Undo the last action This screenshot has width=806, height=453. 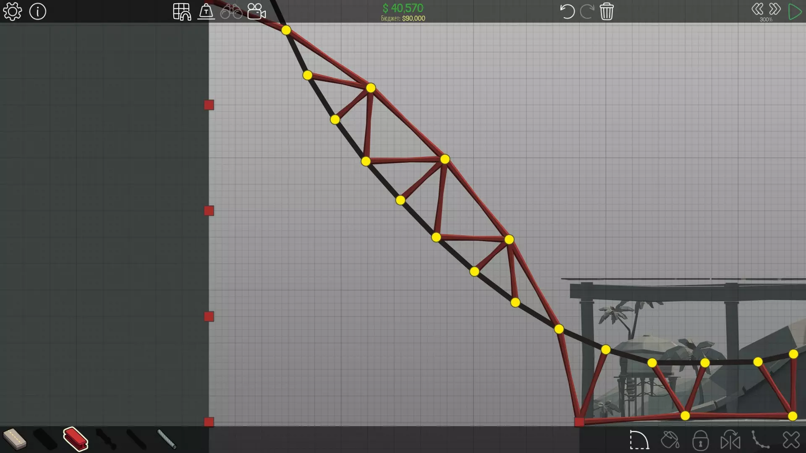(x=567, y=12)
